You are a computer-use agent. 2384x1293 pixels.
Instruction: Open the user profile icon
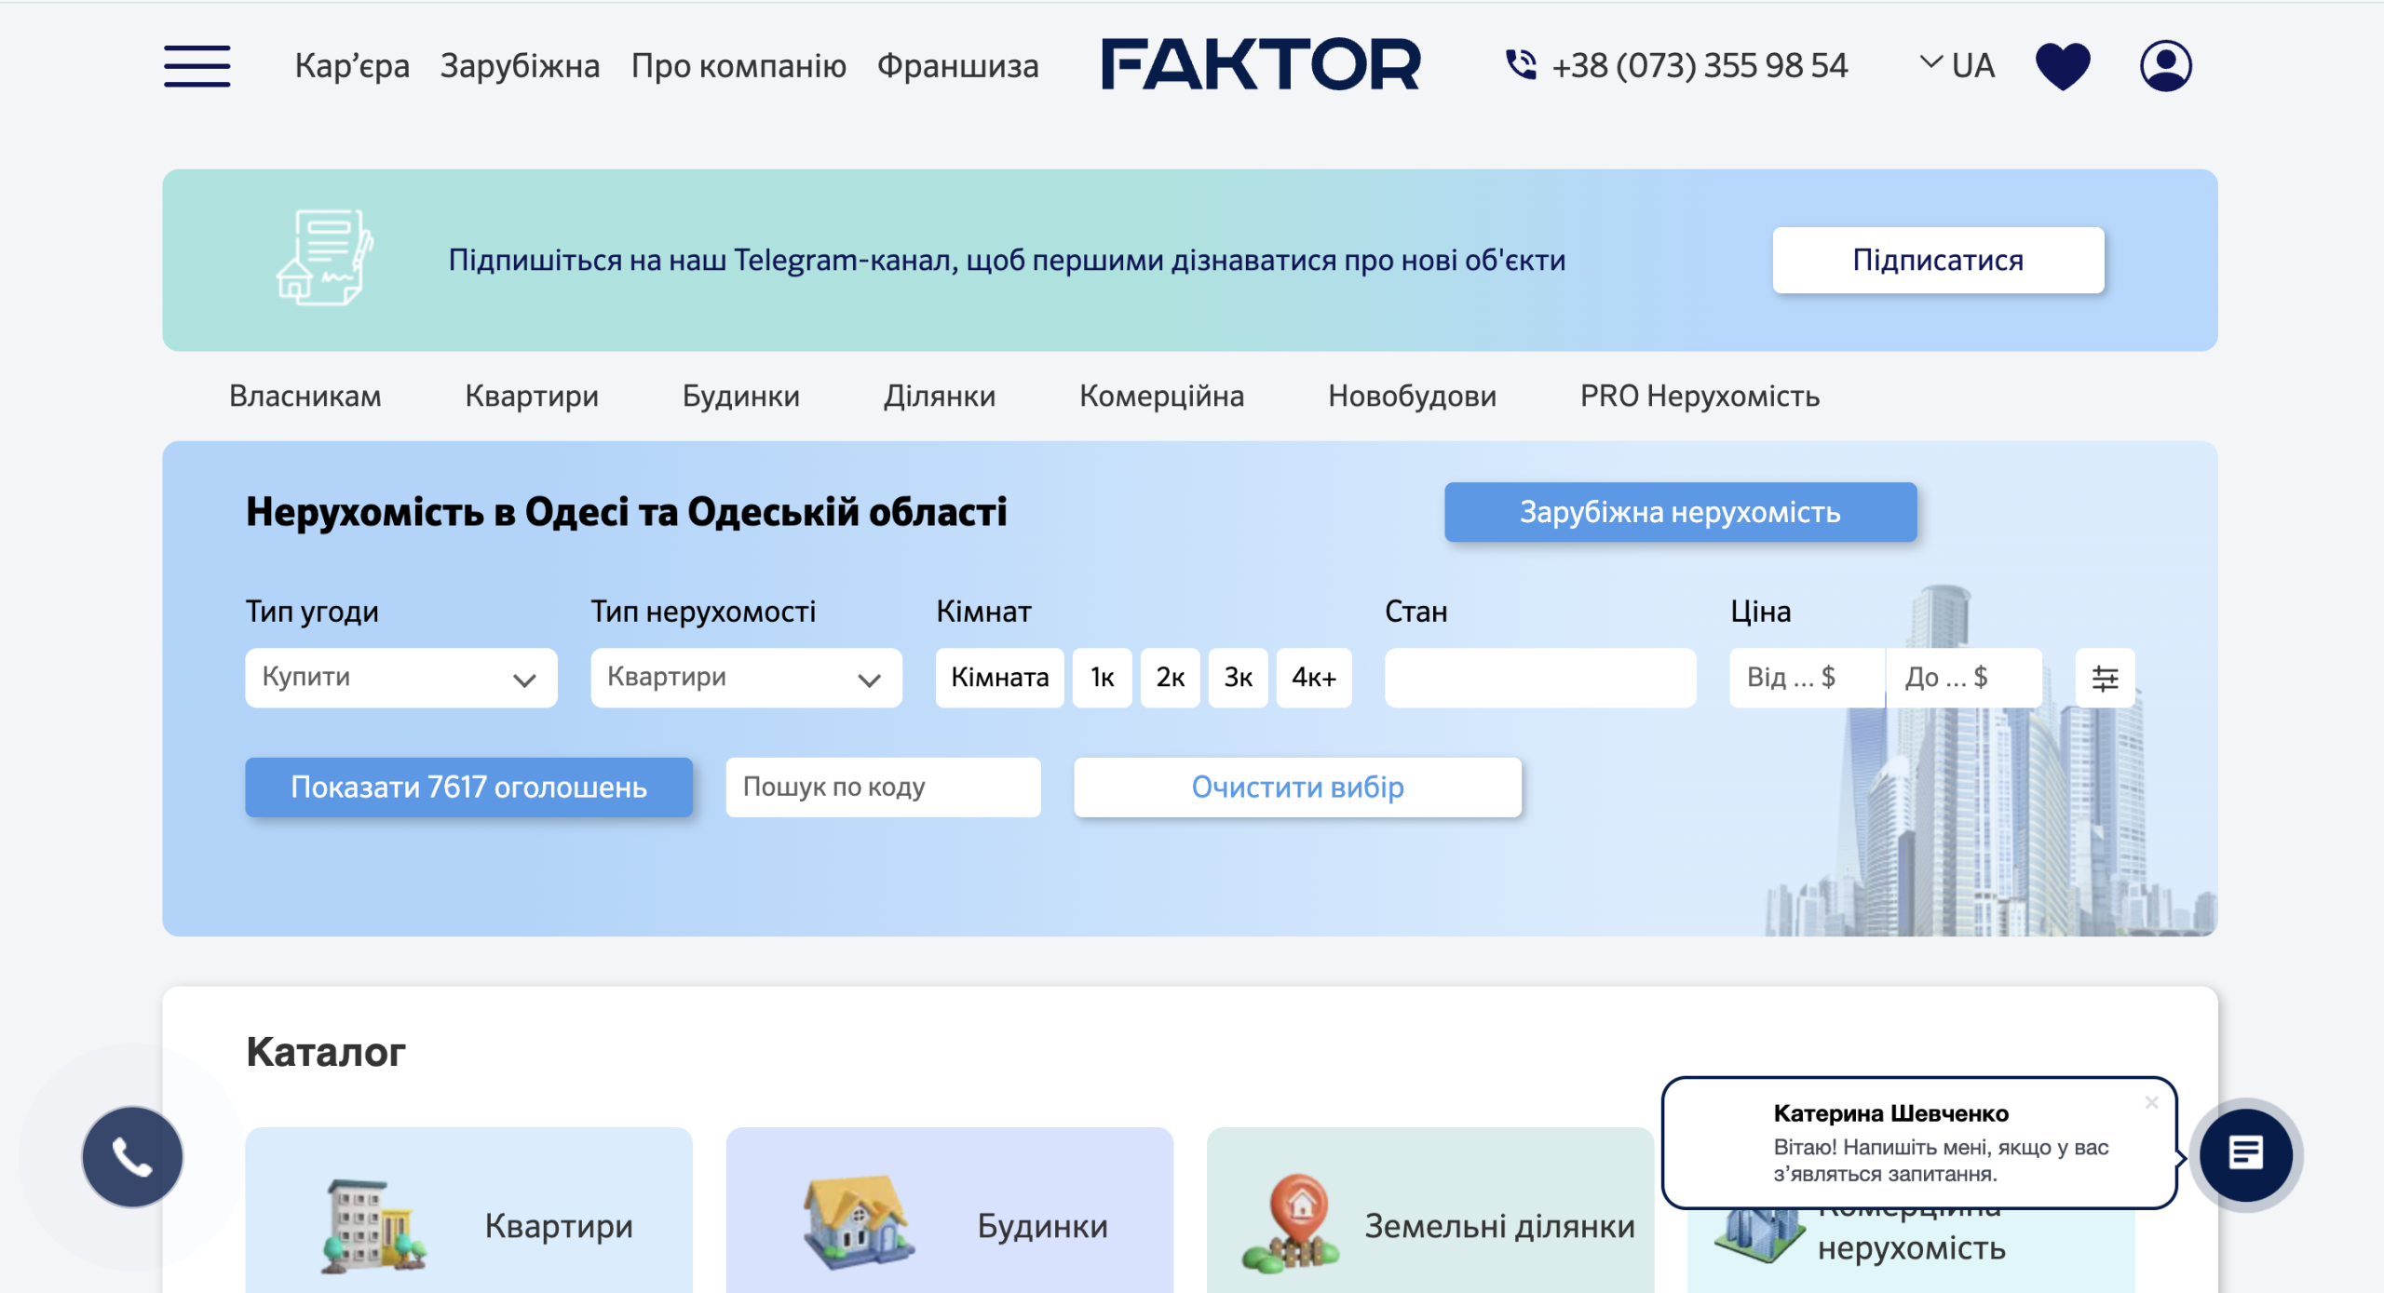pyautogui.click(x=2165, y=66)
